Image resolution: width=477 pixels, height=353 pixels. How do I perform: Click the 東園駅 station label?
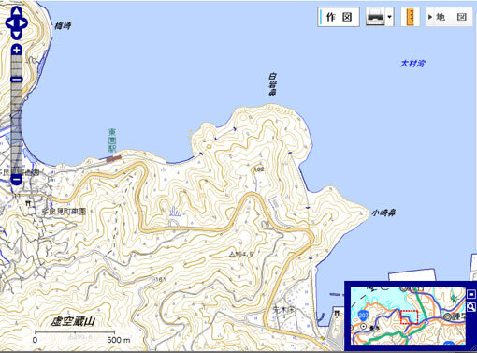(112, 140)
